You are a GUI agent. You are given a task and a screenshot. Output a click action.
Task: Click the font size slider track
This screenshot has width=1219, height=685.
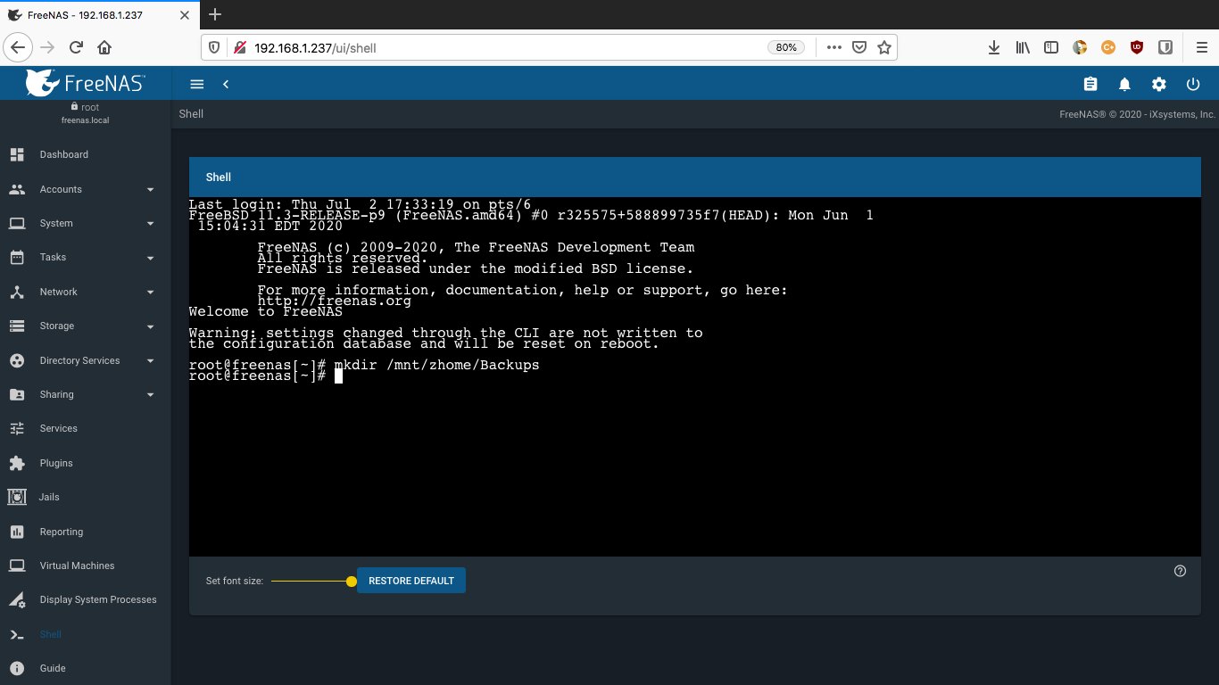[x=311, y=582]
